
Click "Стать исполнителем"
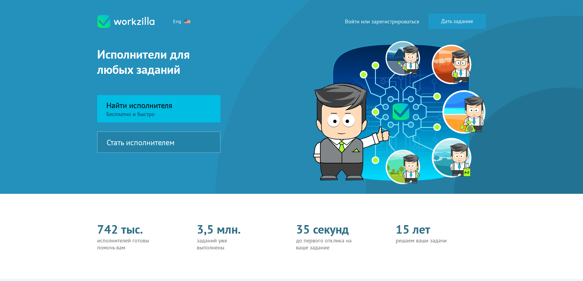click(x=140, y=142)
